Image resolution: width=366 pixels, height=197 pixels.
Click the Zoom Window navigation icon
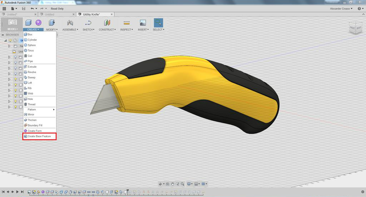pyautogui.click(x=177, y=184)
